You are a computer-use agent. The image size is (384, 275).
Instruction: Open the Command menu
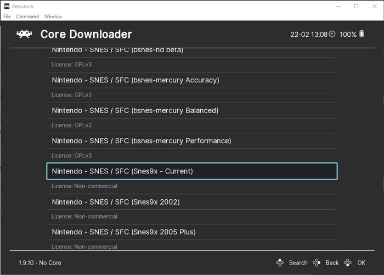point(27,16)
